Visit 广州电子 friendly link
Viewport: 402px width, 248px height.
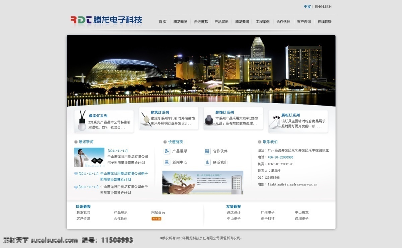[x=268, y=212]
